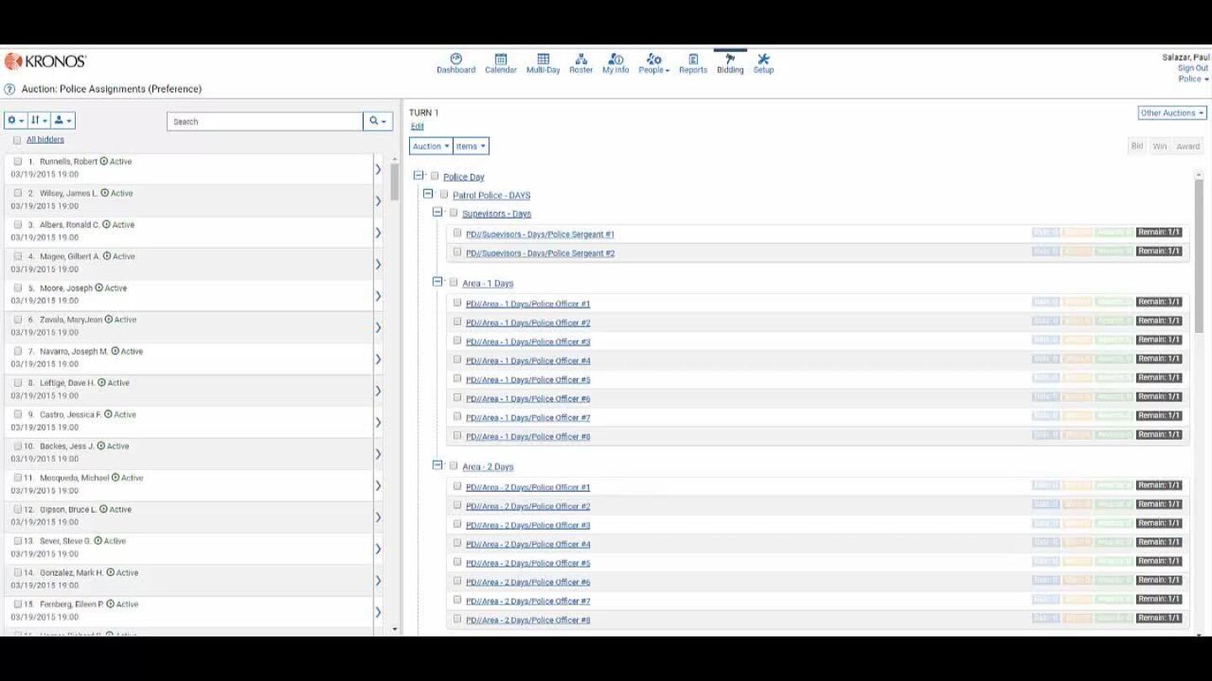Select the Bidding gavel icon

[729, 60]
